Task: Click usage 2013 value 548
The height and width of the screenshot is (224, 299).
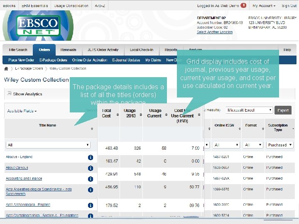Action: (x=137, y=174)
